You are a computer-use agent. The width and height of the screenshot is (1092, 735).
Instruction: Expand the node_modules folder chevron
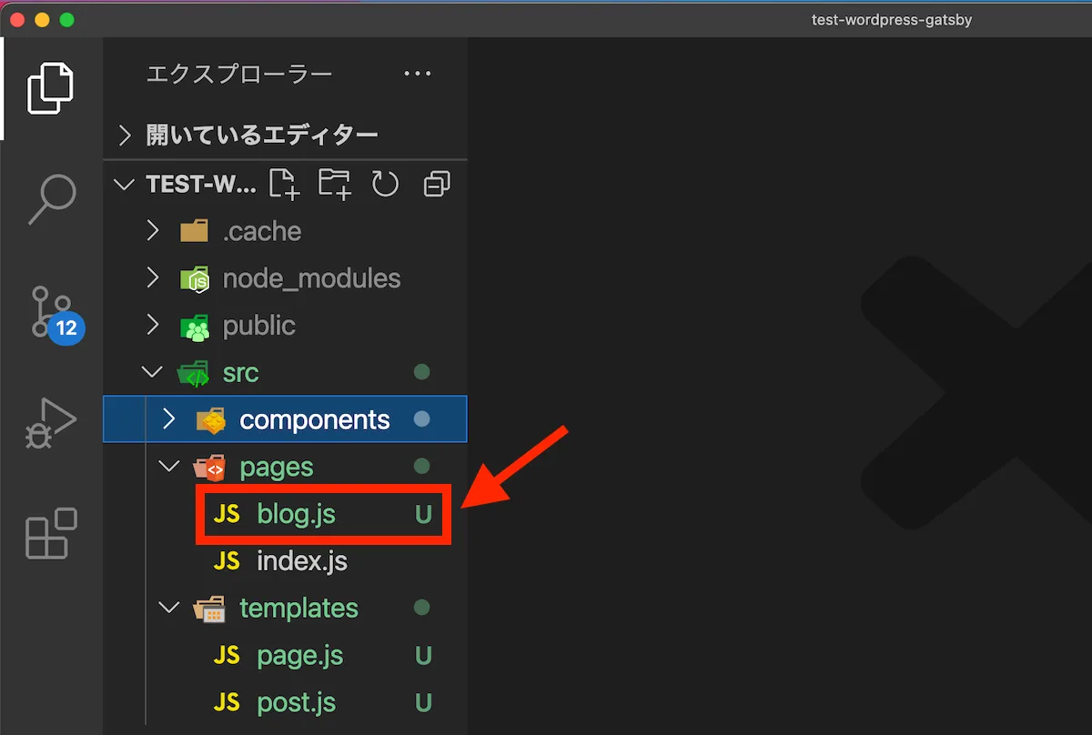pos(153,278)
